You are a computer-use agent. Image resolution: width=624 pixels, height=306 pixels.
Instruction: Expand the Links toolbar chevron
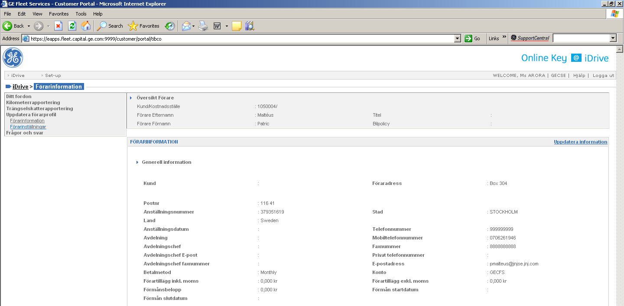tap(504, 38)
